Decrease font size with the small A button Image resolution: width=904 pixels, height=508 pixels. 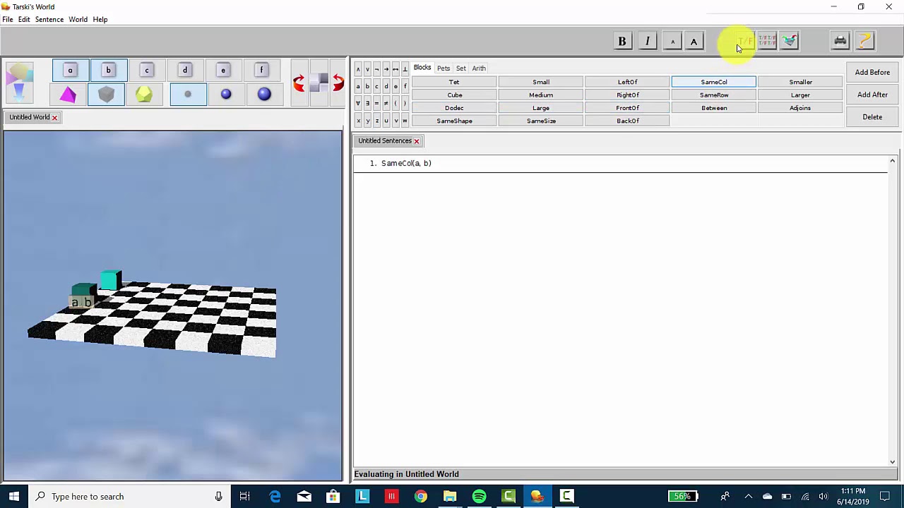click(x=672, y=41)
